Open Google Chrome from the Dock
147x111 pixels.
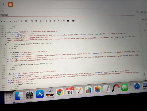pos(60,92)
